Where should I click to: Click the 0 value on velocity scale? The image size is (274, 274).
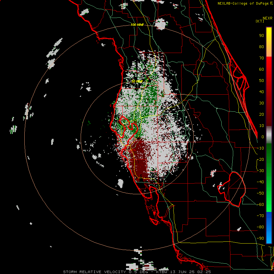tap(263, 137)
